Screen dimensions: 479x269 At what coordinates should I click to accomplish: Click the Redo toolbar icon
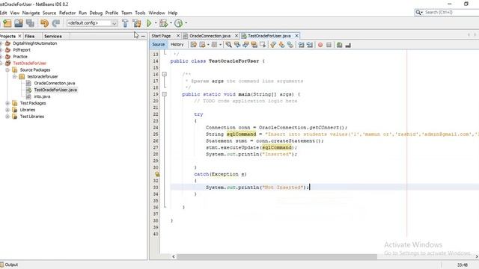pos(56,23)
